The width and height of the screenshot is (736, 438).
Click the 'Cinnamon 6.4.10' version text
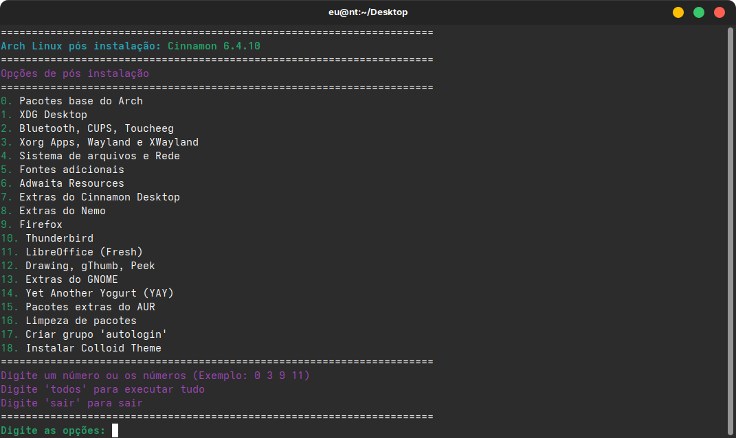pyautogui.click(x=214, y=46)
